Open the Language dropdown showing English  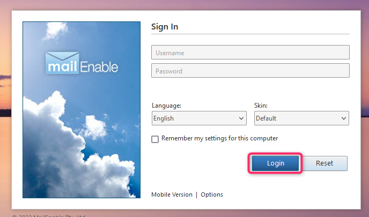199,118
